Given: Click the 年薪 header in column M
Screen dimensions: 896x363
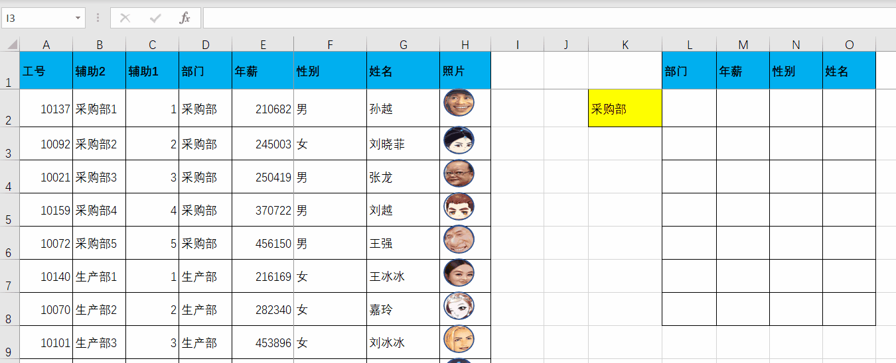Looking at the screenshot, I should [x=743, y=70].
